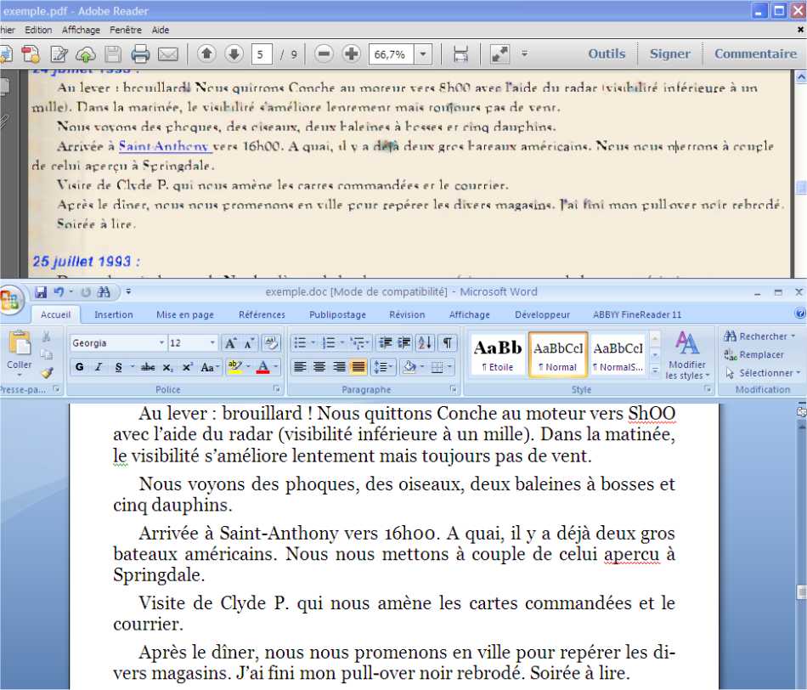Expand the styles gallery more arrow

pyautogui.click(x=655, y=370)
